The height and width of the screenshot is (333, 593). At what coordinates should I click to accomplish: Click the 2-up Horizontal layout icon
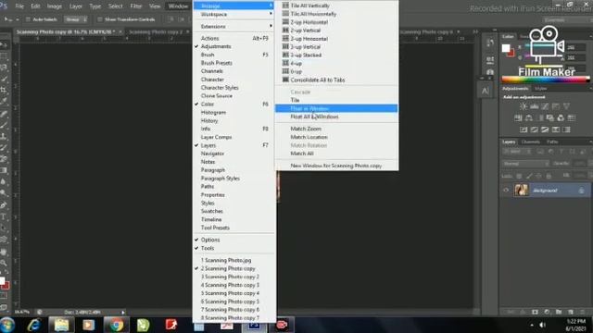[x=285, y=22]
